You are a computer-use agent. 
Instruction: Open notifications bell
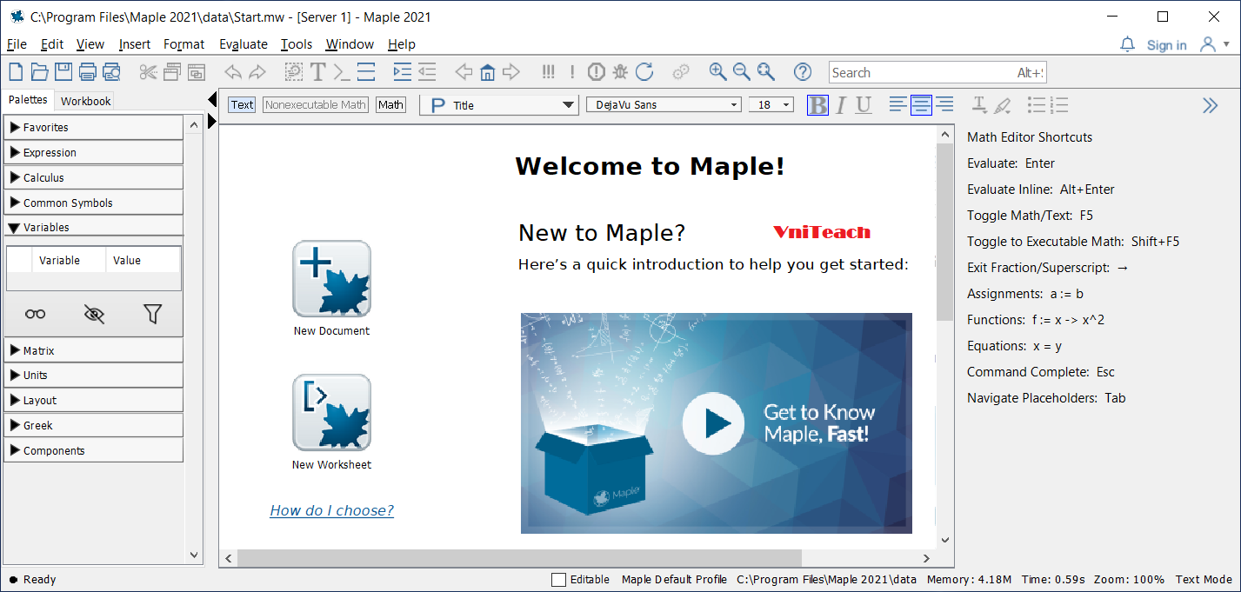point(1128,44)
